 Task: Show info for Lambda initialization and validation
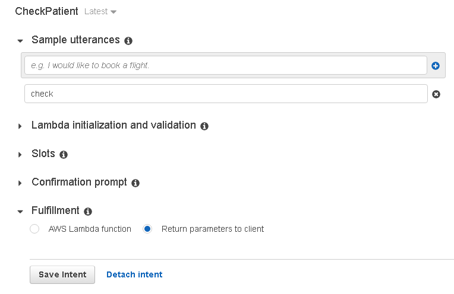[204, 126]
